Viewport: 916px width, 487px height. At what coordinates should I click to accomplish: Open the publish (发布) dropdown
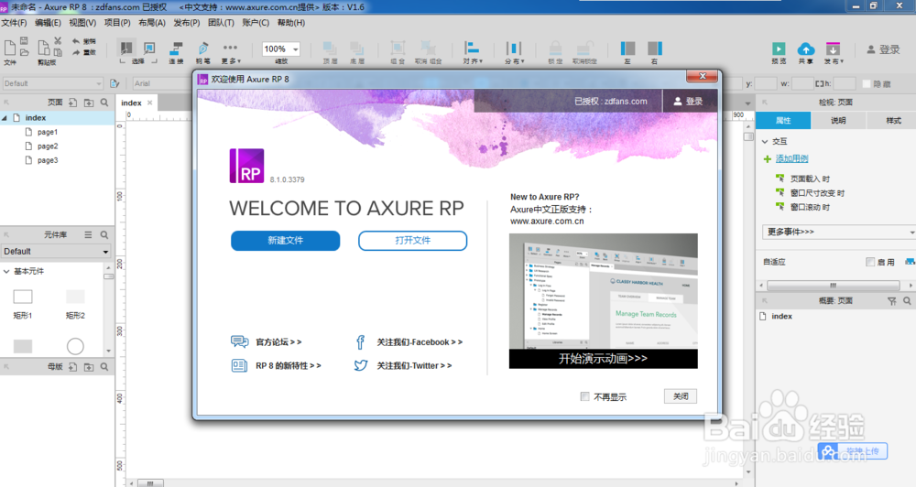833,51
